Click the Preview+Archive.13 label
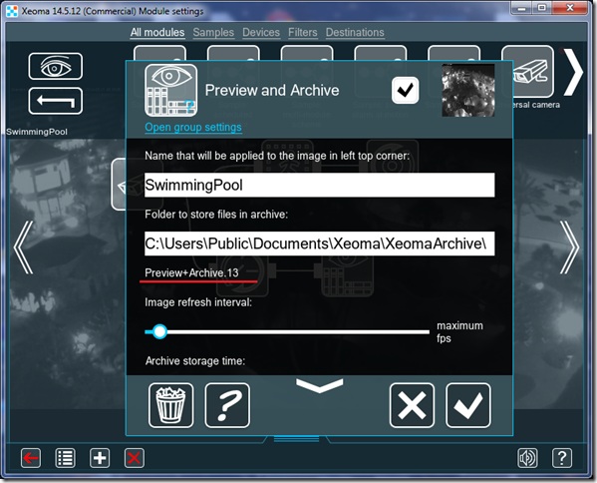The height and width of the screenshot is (483, 597). point(191,273)
